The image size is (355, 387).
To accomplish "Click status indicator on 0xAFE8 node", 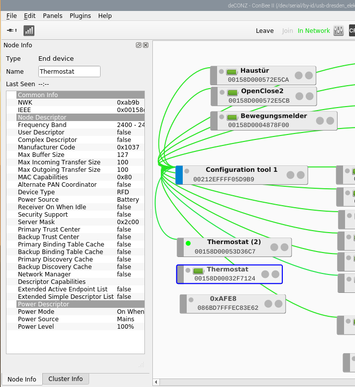I will (x=191, y=300).
